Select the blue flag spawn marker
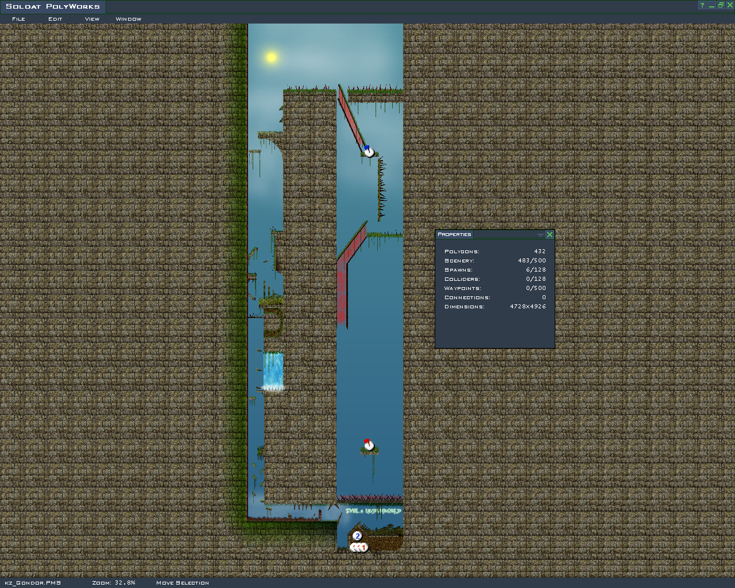Image resolution: width=735 pixels, height=588 pixels. coord(369,152)
